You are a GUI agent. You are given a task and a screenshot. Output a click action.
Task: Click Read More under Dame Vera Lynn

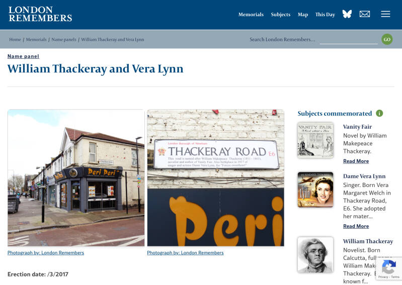[x=356, y=226]
